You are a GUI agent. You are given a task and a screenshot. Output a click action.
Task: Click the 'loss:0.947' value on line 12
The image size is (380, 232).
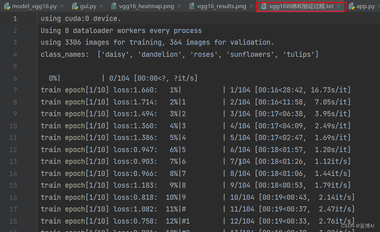[135, 150]
